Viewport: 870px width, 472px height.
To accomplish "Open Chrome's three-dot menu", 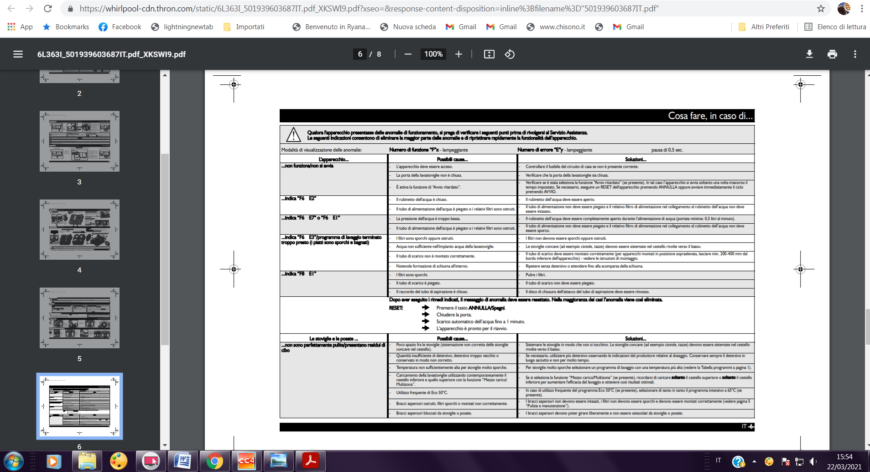I will [x=862, y=9].
